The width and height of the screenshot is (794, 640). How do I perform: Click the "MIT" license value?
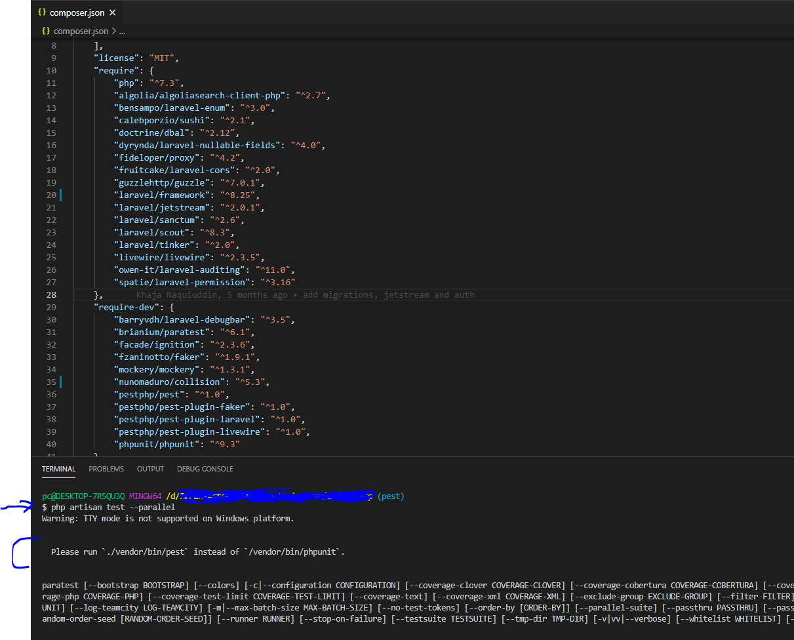(x=162, y=58)
